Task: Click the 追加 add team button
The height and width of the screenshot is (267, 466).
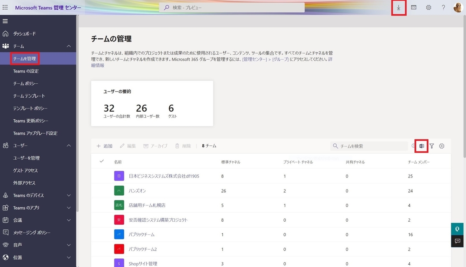Action: click(x=104, y=146)
